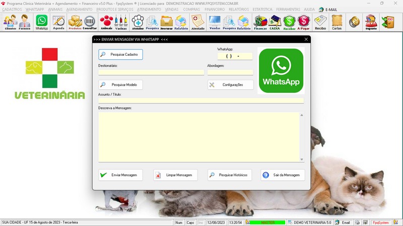Viewport: 403px width, 226px height.
Task: Open the Finanças toolbar icon
Action: [x=260, y=22]
